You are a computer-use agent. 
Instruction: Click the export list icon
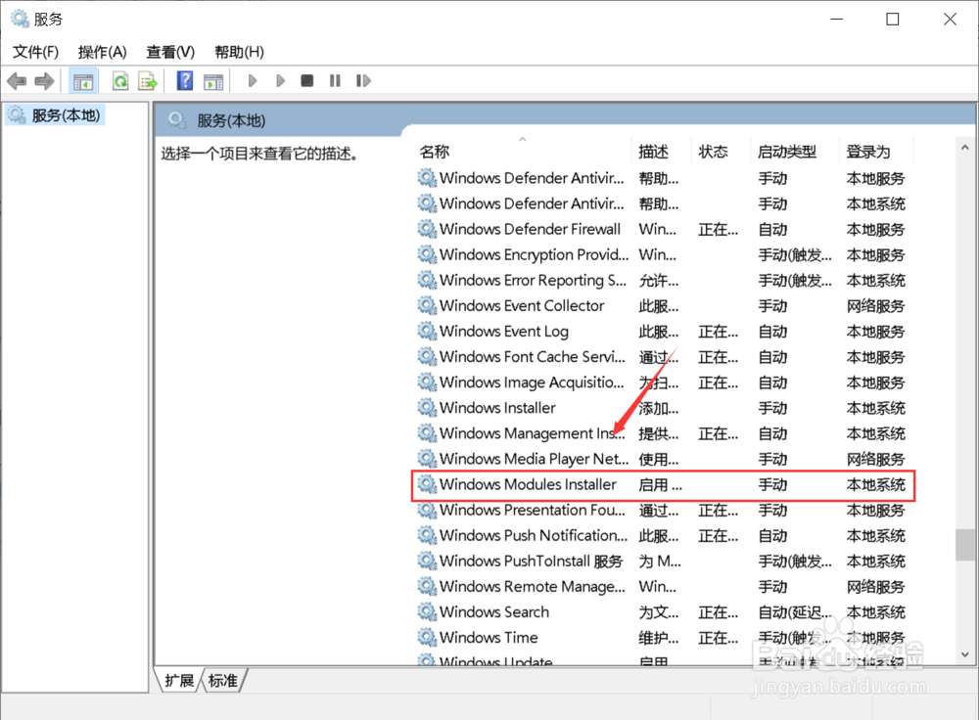click(x=148, y=80)
